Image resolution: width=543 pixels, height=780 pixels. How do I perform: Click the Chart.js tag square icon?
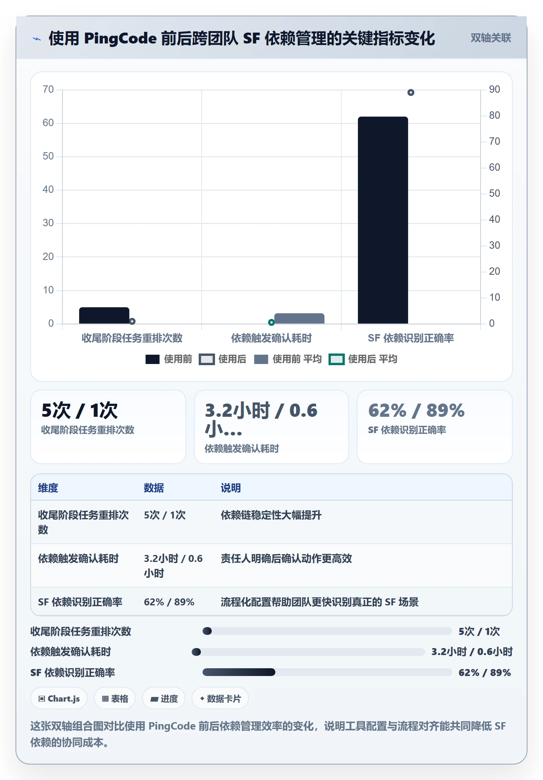coord(42,699)
